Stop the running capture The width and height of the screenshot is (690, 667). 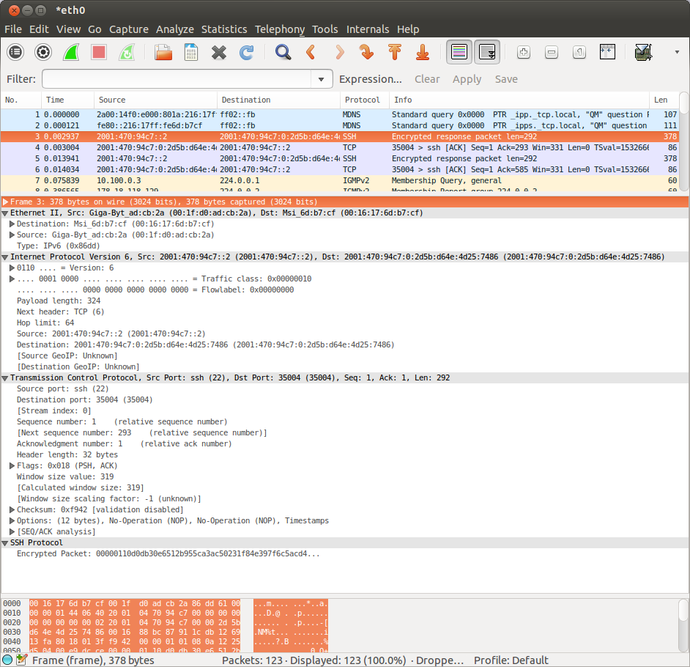(99, 52)
